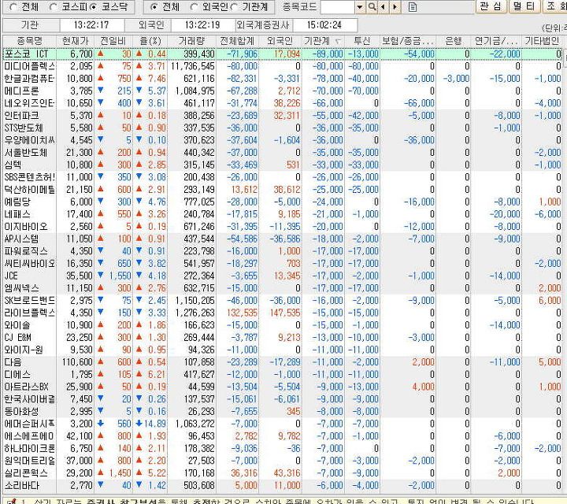Click the 15:02:24 time value
Screen dimensions: 567x504
324,25
